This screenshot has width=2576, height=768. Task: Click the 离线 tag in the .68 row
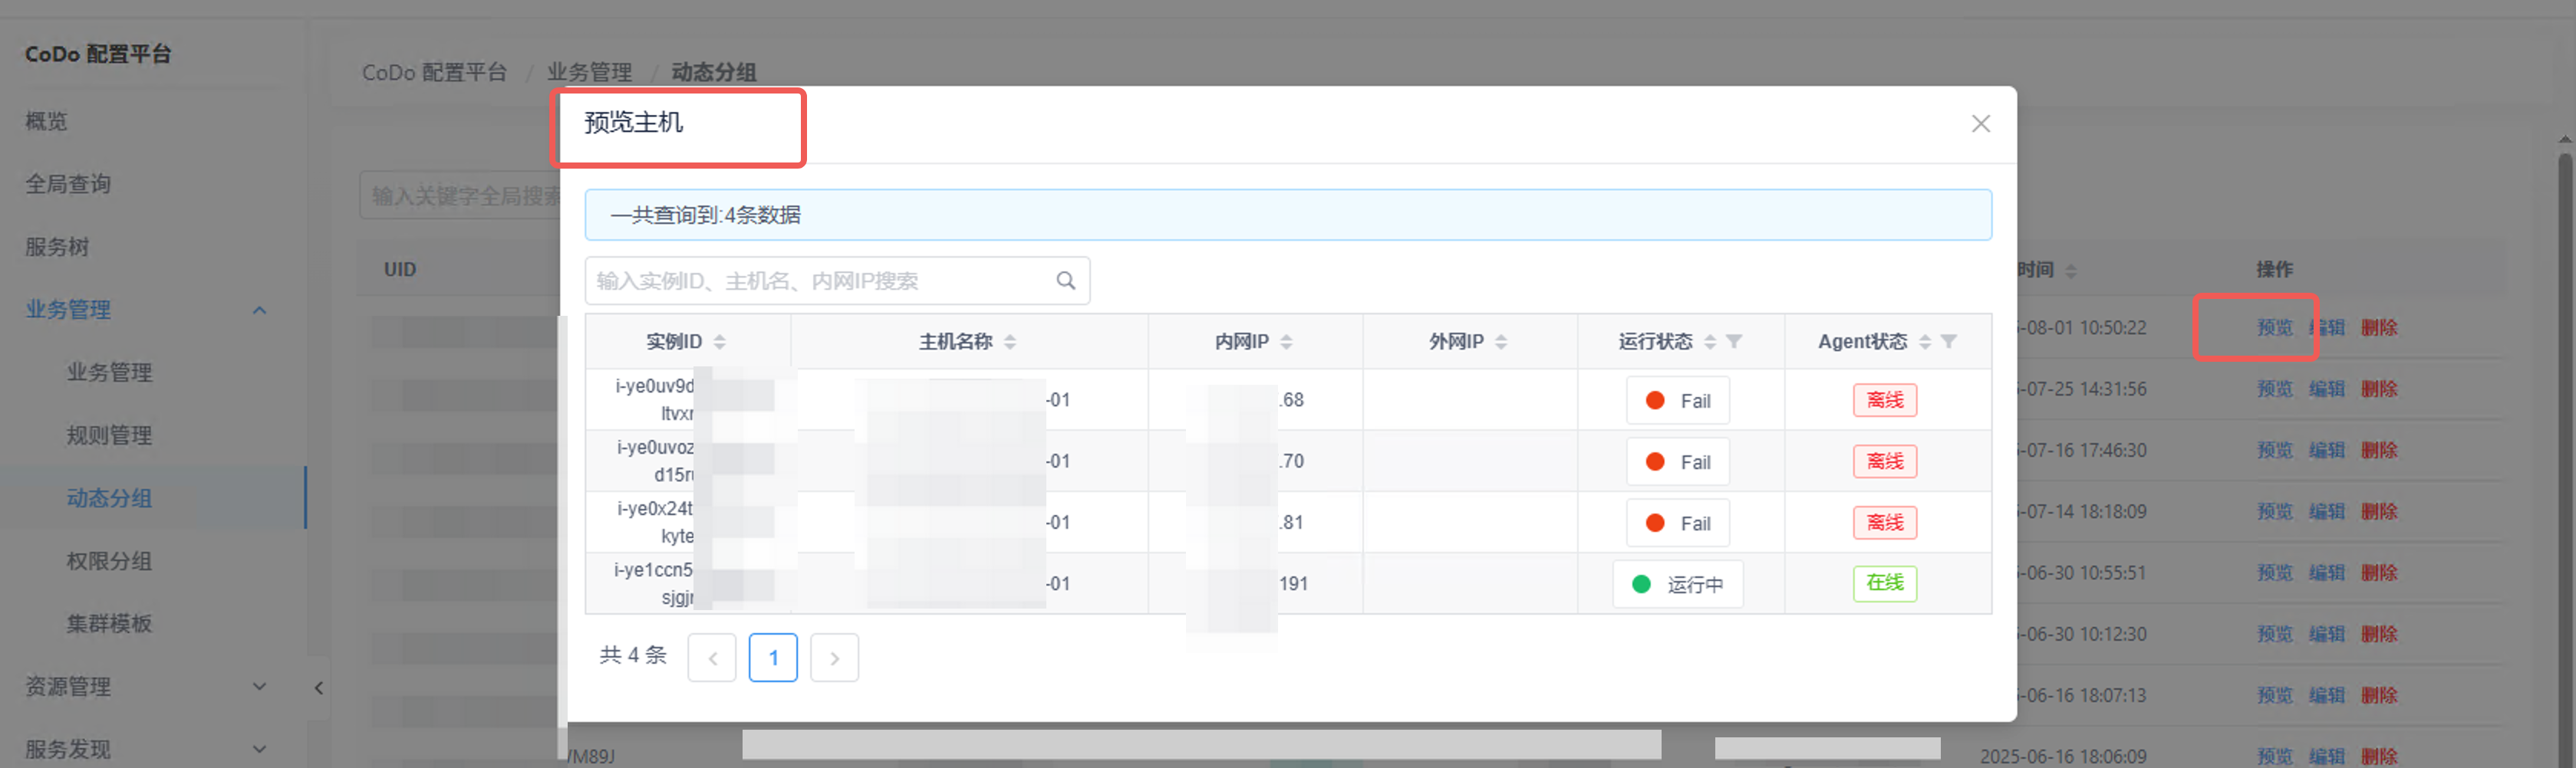pyautogui.click(x=1884, y=400)
